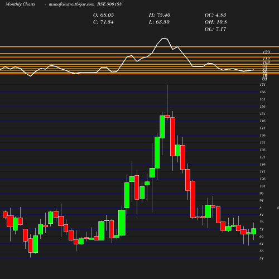Click the 129 label on indicator panel
This screenshot has width=279, height=279.
point(266,52)
